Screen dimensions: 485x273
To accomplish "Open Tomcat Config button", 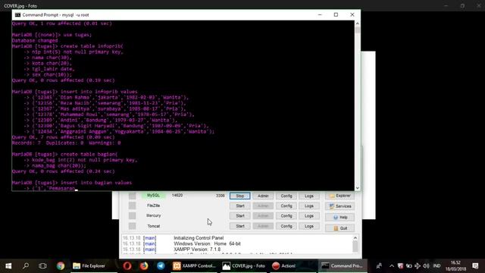I will (286, 226).
